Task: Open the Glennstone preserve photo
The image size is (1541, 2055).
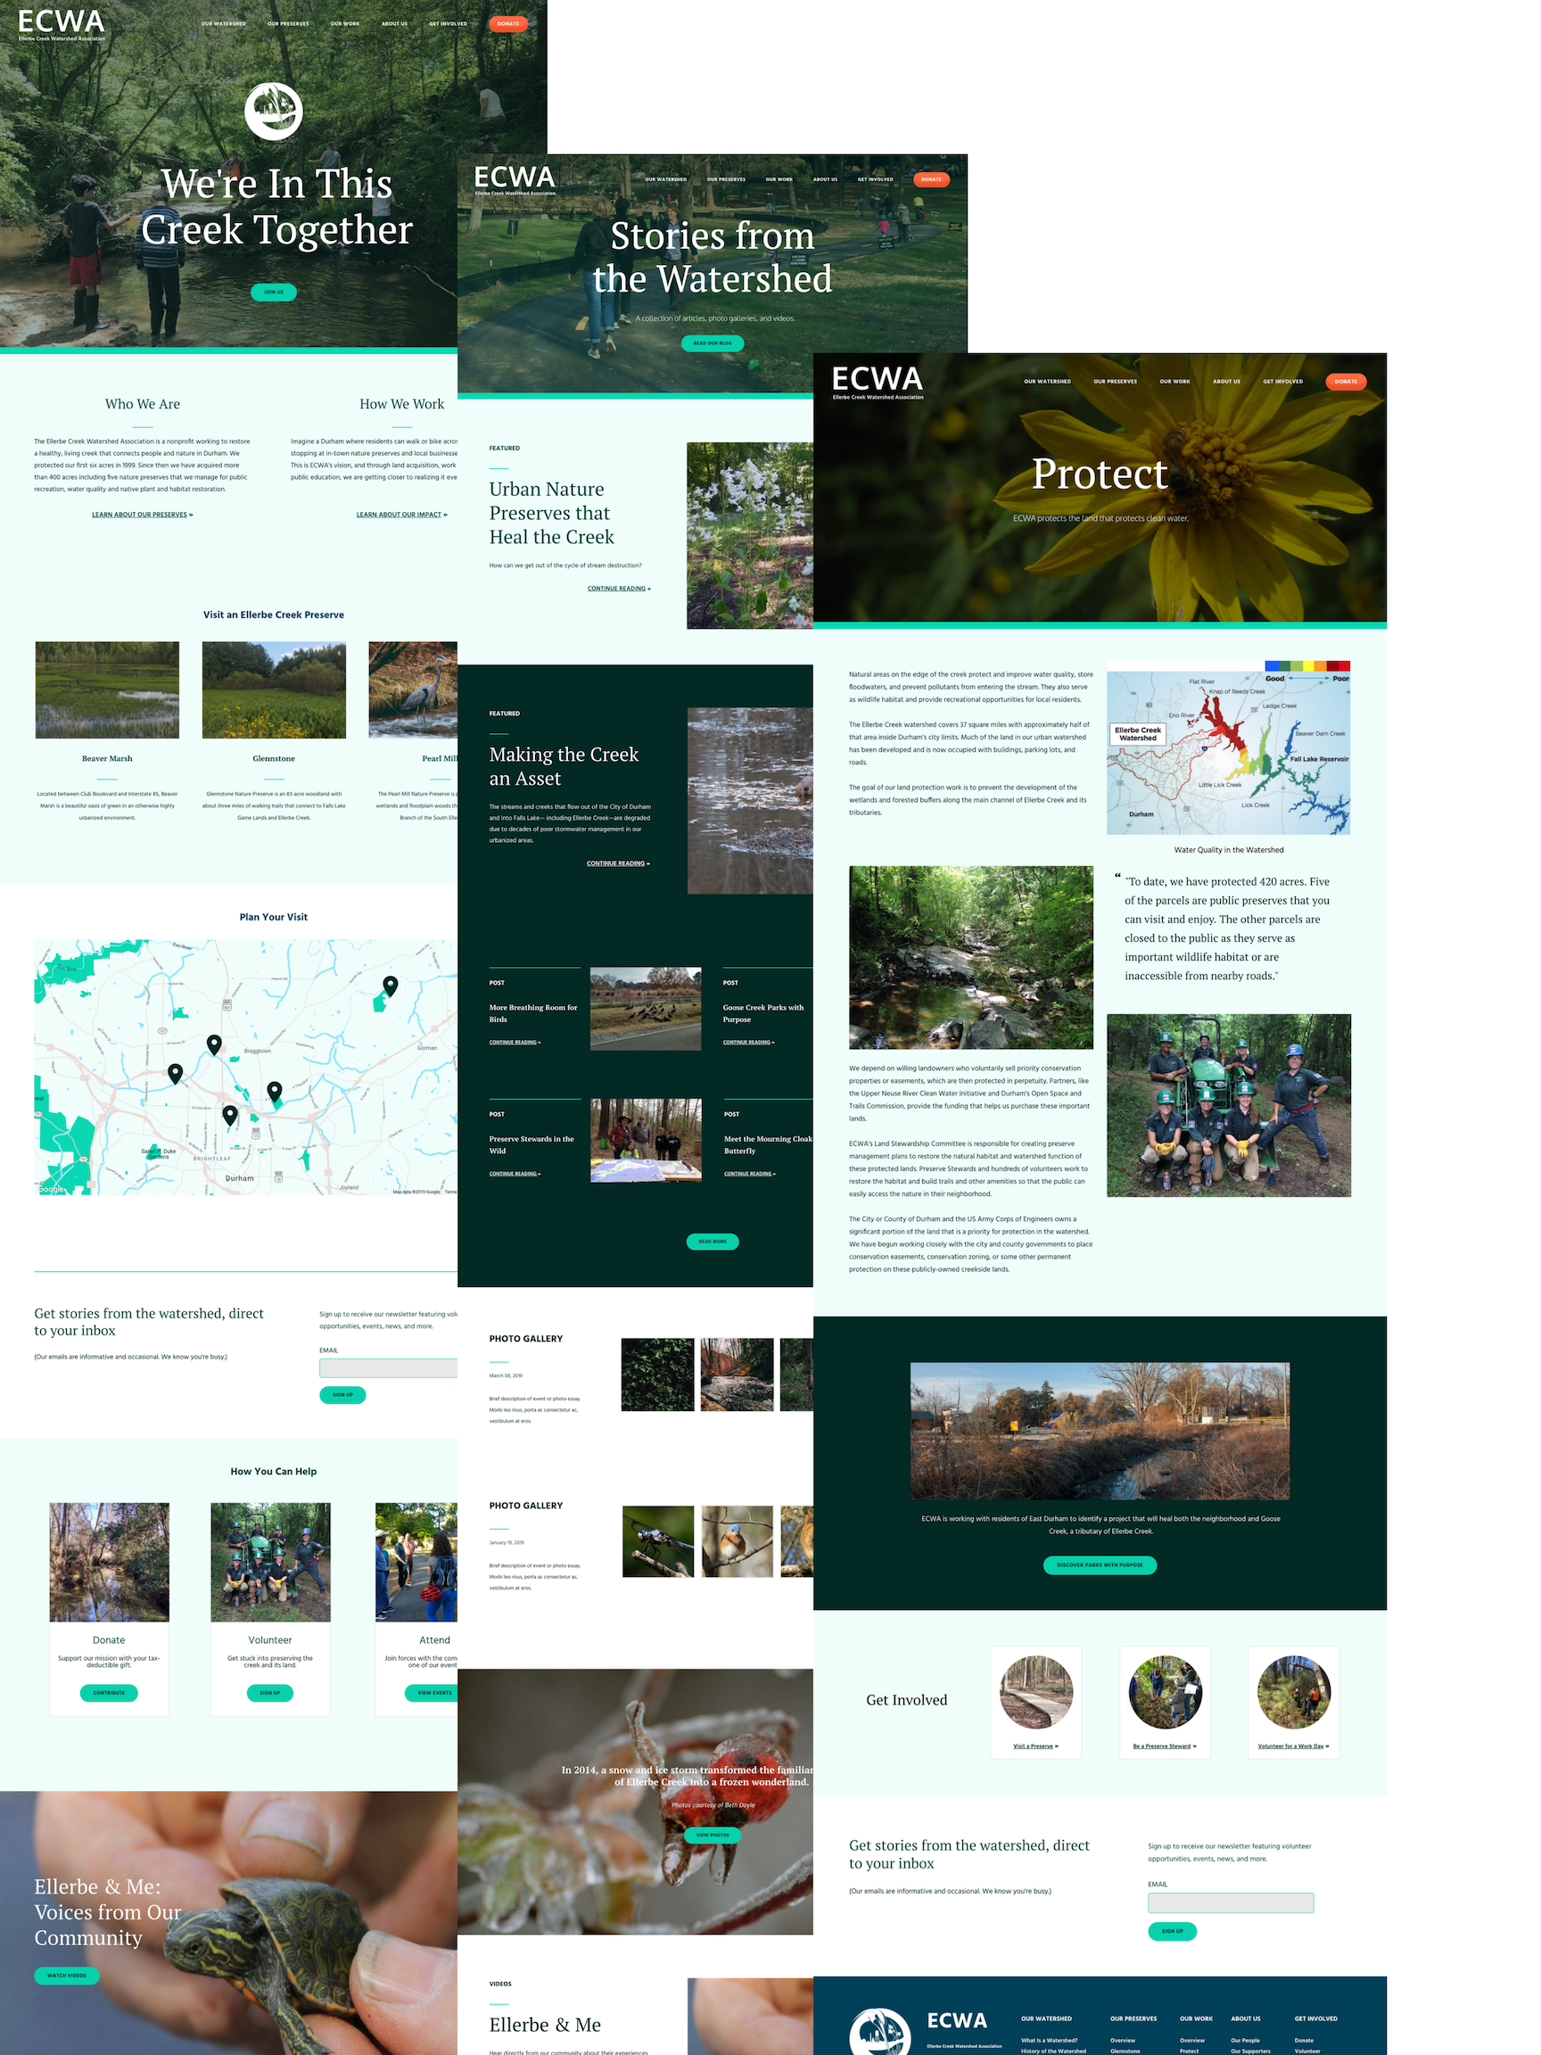Action: pyautogui.click(x=274, y=689)
